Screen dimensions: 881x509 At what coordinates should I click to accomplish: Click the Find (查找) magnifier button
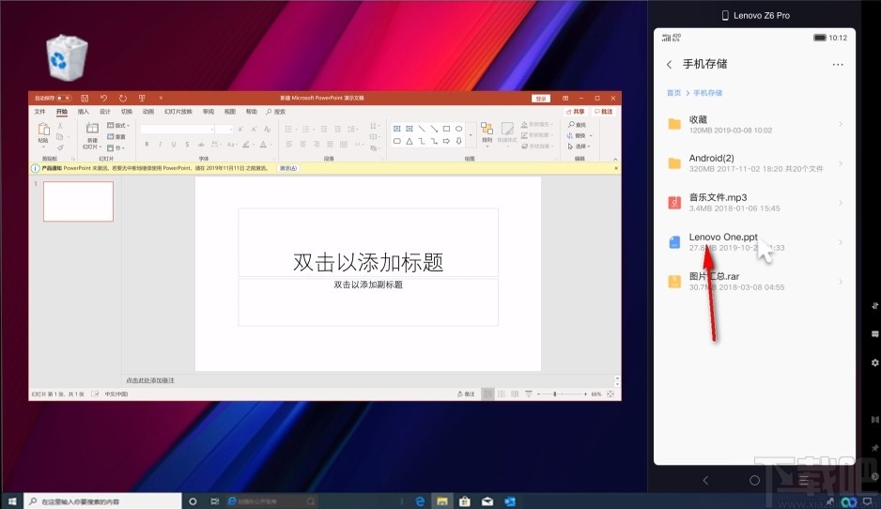(x=577, y=125)
